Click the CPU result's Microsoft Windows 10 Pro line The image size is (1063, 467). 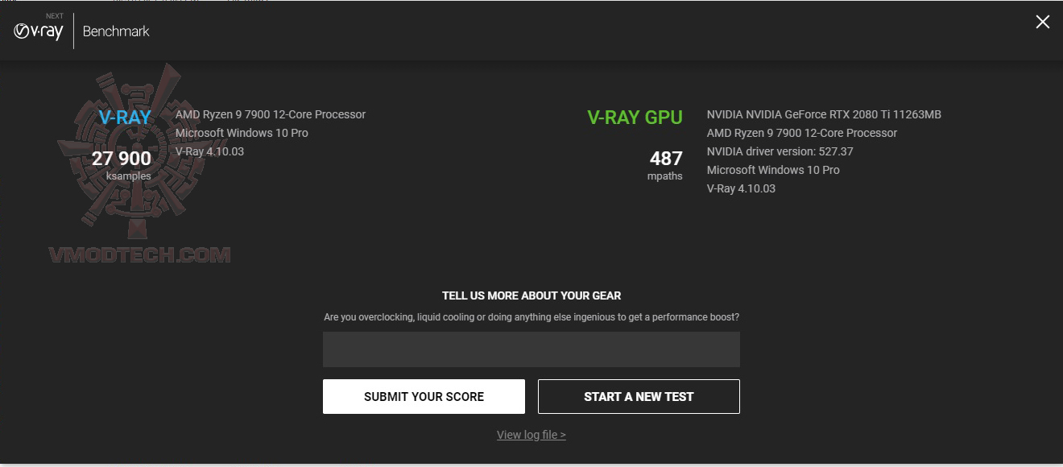pos(242,133)
